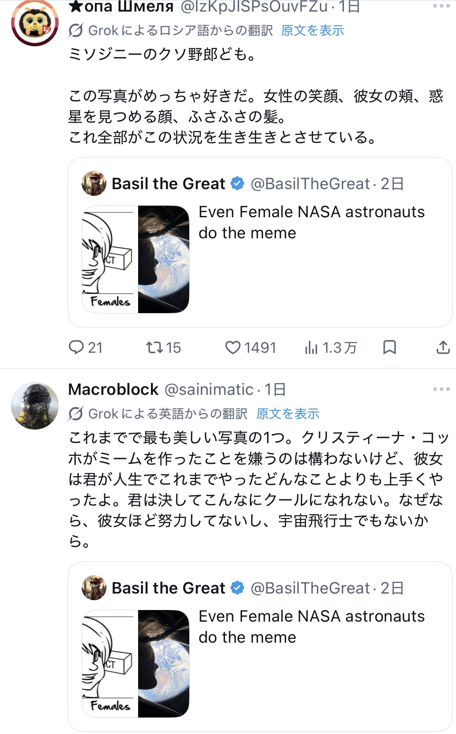Open the first quoted tweet's meme image
The image size is (456, 734).
[136, 259]
